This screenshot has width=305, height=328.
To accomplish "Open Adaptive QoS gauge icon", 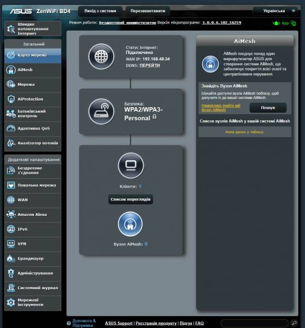I will pos(11,128).
